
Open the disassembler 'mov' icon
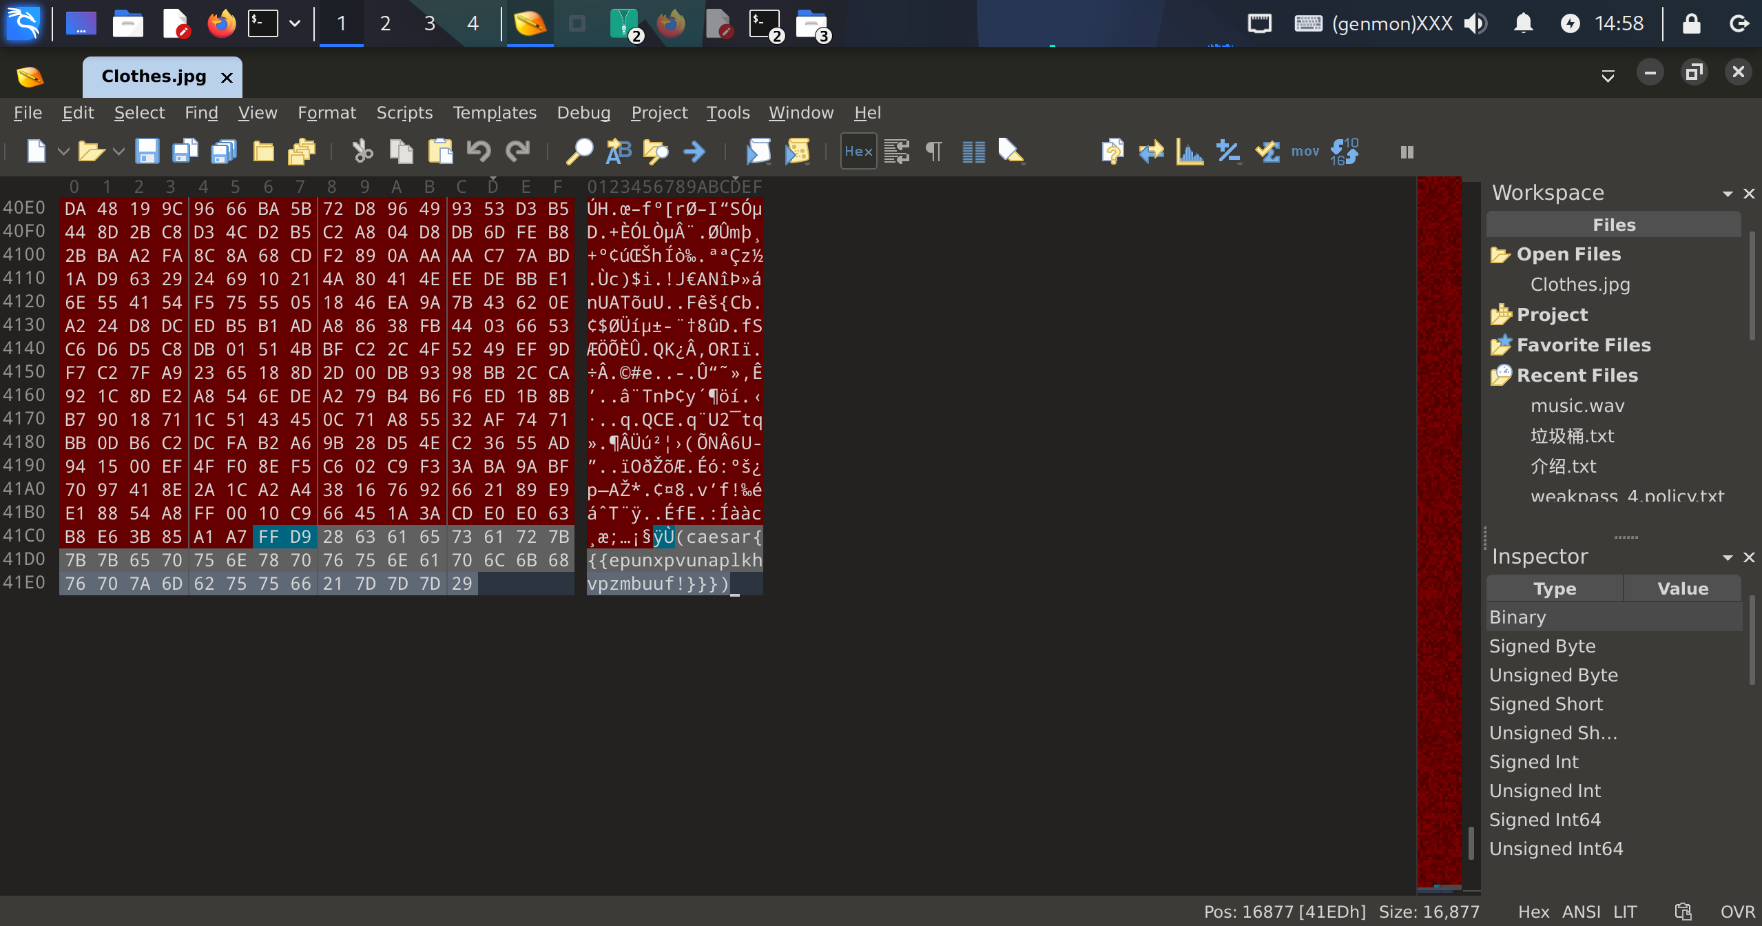(1305, 152)
